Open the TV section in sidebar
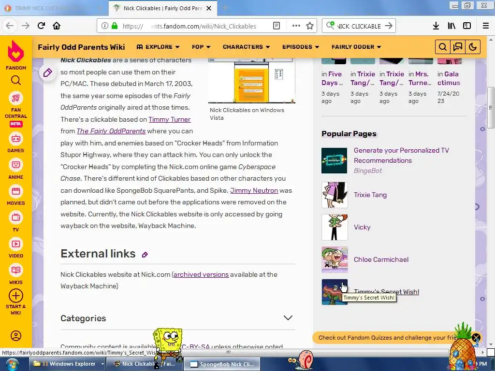The height and width of the screenshot is (371, 495). point(16,222)
